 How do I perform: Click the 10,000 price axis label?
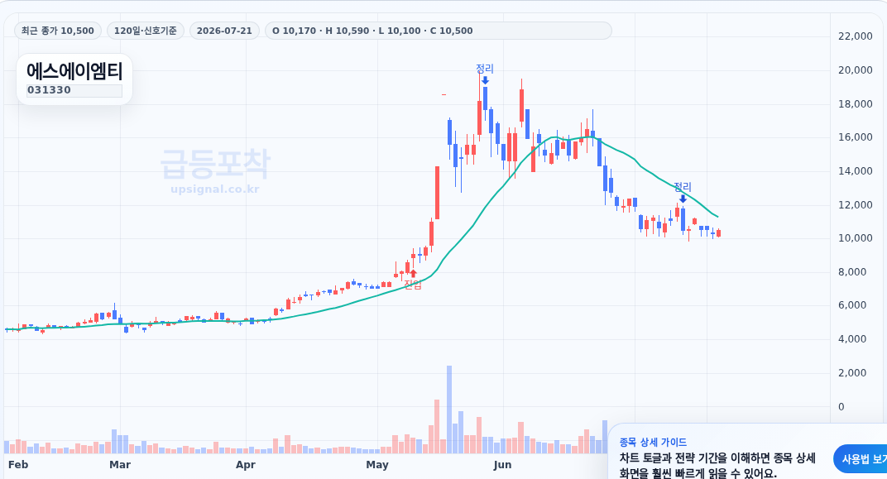point(856,238)
